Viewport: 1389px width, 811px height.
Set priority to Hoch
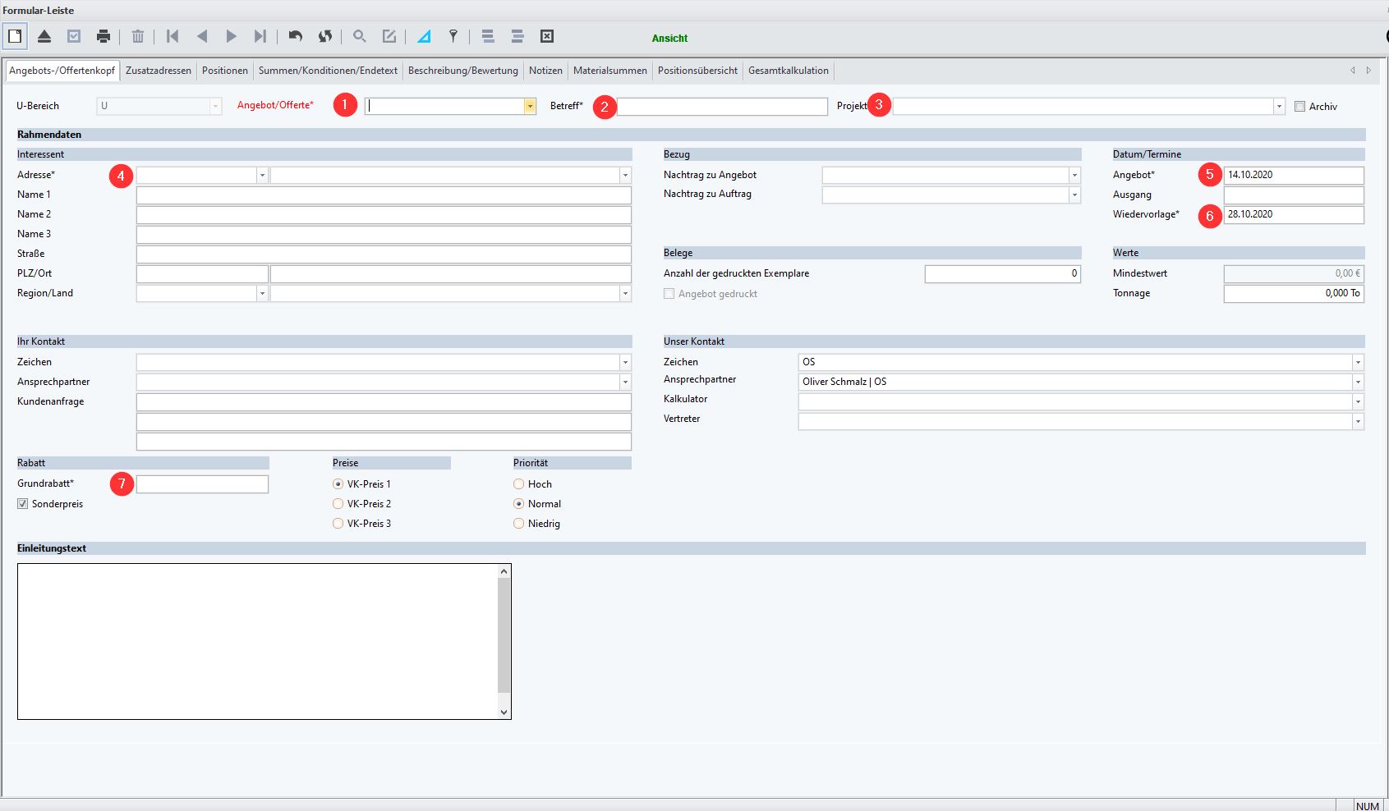point(518,484)
